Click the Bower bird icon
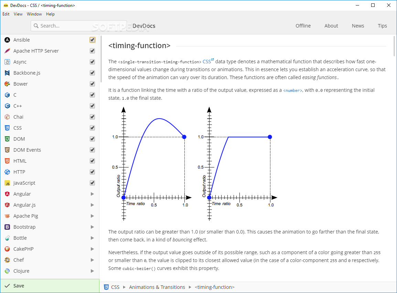This screenshot has width=397, height=293. click(7, 84)
